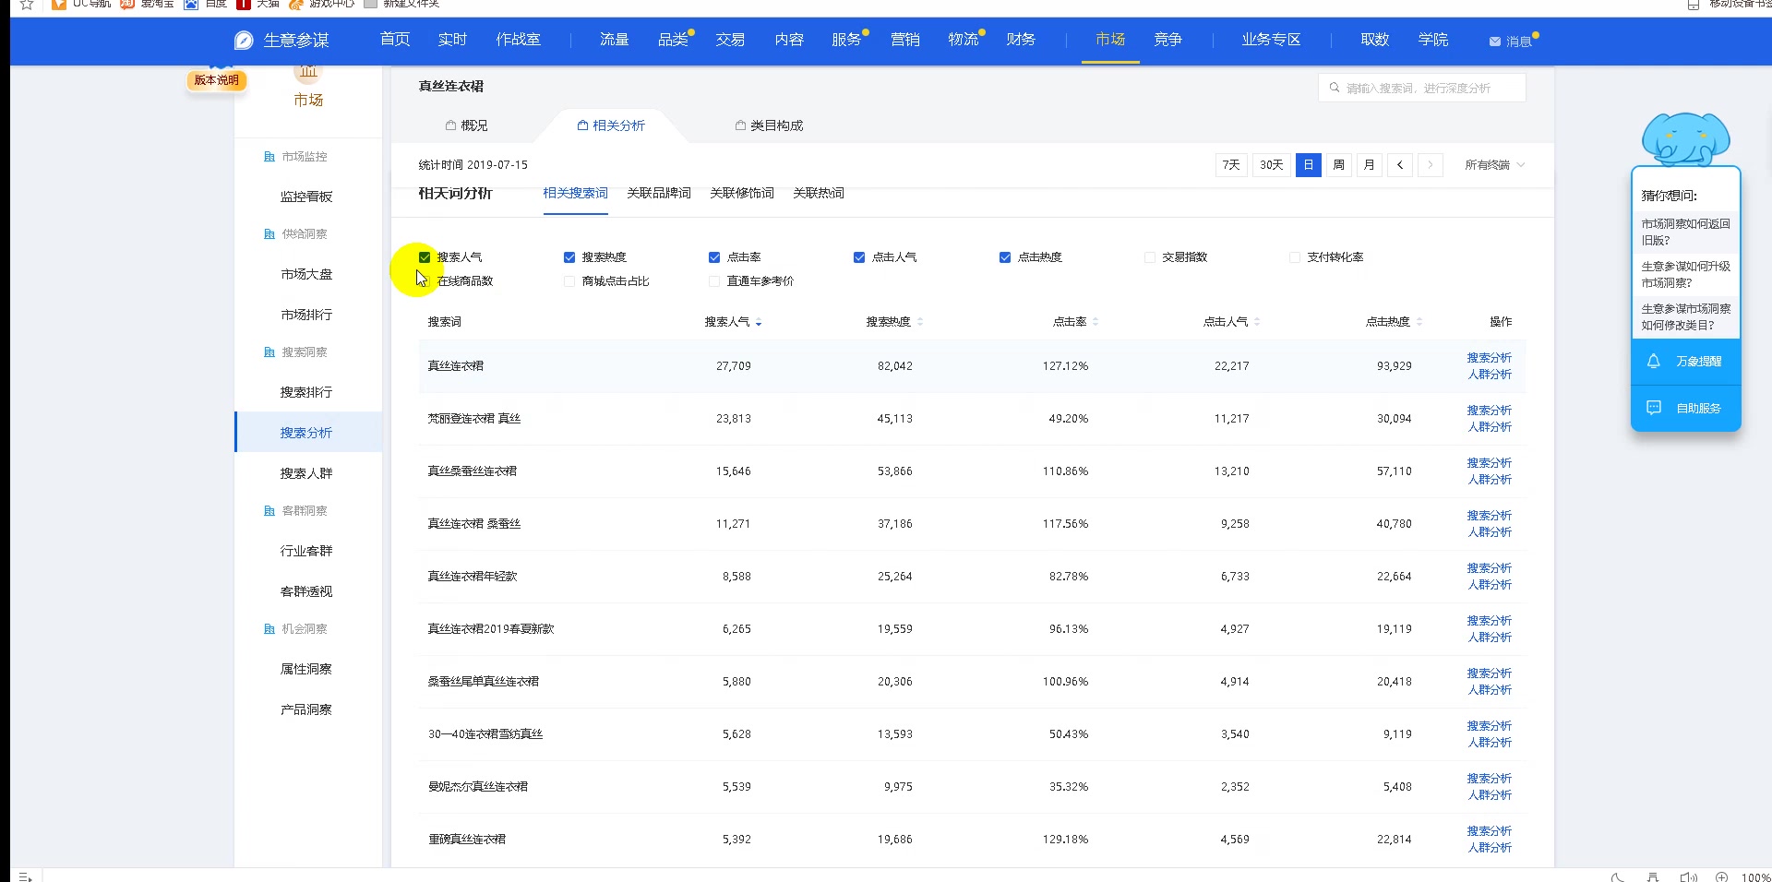Open the 生意参谋 compass logo icon
Image resolution: width=1772 pixels, height=882 pixels.
pyautogui.click(x=243, y=41)
